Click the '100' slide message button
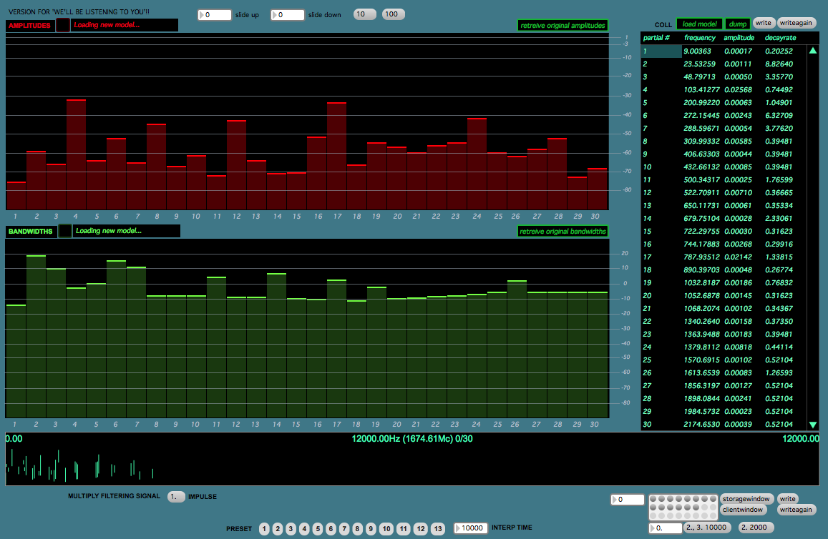Screen dimensions: 828x539 [x=393, y=14]
